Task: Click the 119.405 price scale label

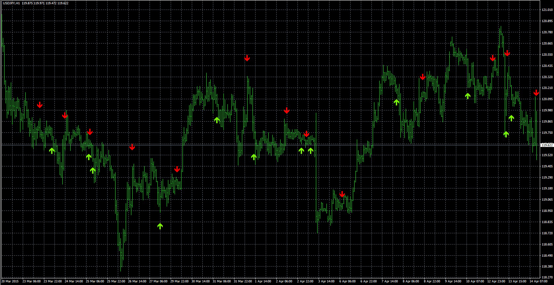Action: pos(547,166)
